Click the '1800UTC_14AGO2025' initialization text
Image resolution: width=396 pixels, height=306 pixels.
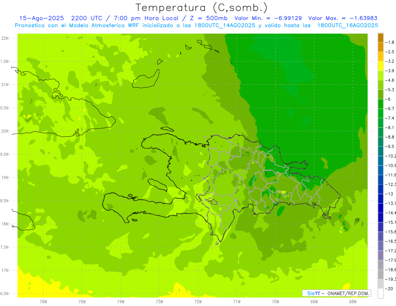point(224,25)
